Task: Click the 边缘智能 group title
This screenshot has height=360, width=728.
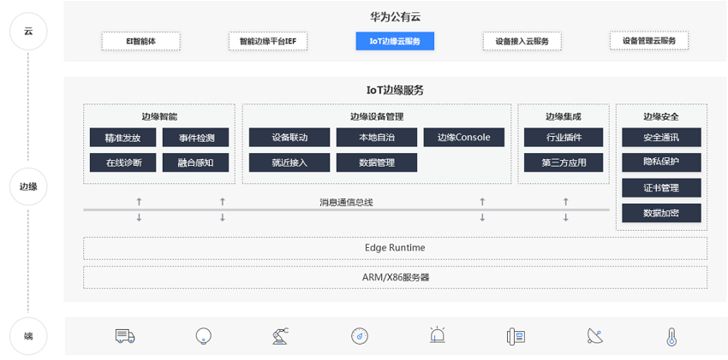Action: tap(159, 117)
